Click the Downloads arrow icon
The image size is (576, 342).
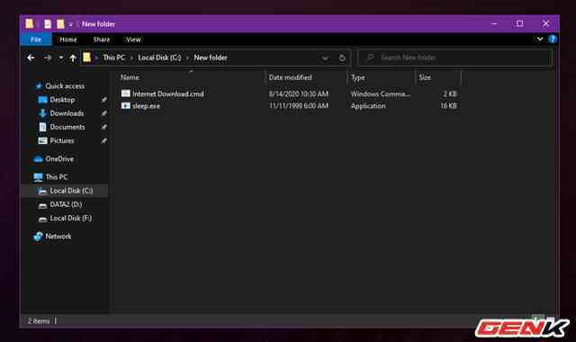pyautogui.click(x=42, y=113)
